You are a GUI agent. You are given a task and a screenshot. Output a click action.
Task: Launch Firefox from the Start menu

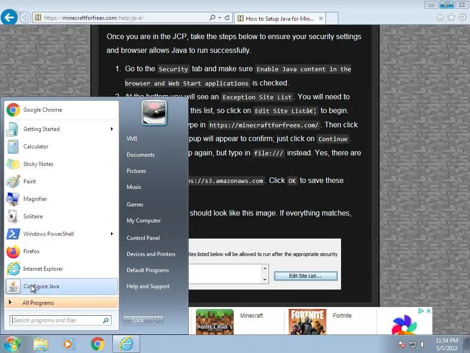pos(62,251)
